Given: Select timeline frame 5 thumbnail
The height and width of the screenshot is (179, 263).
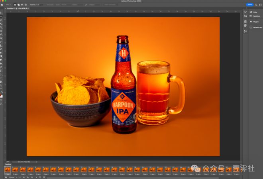Looking at the screenshot, I should [38, 169].
